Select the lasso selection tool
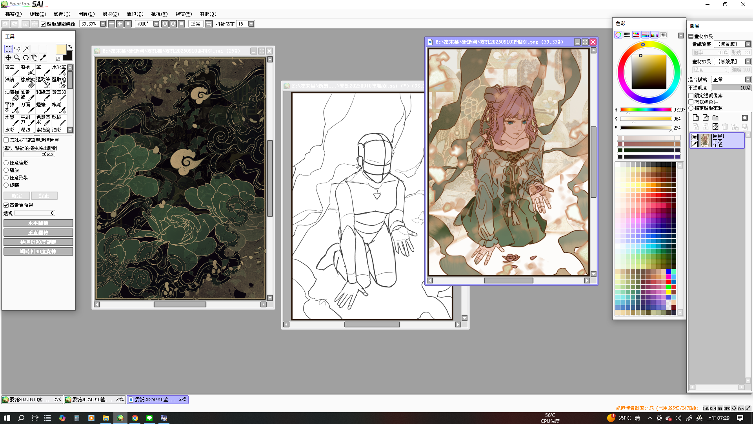 [x=17, y=49]
